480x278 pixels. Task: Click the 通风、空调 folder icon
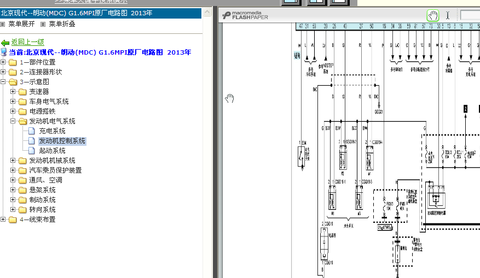coord(22,180)
